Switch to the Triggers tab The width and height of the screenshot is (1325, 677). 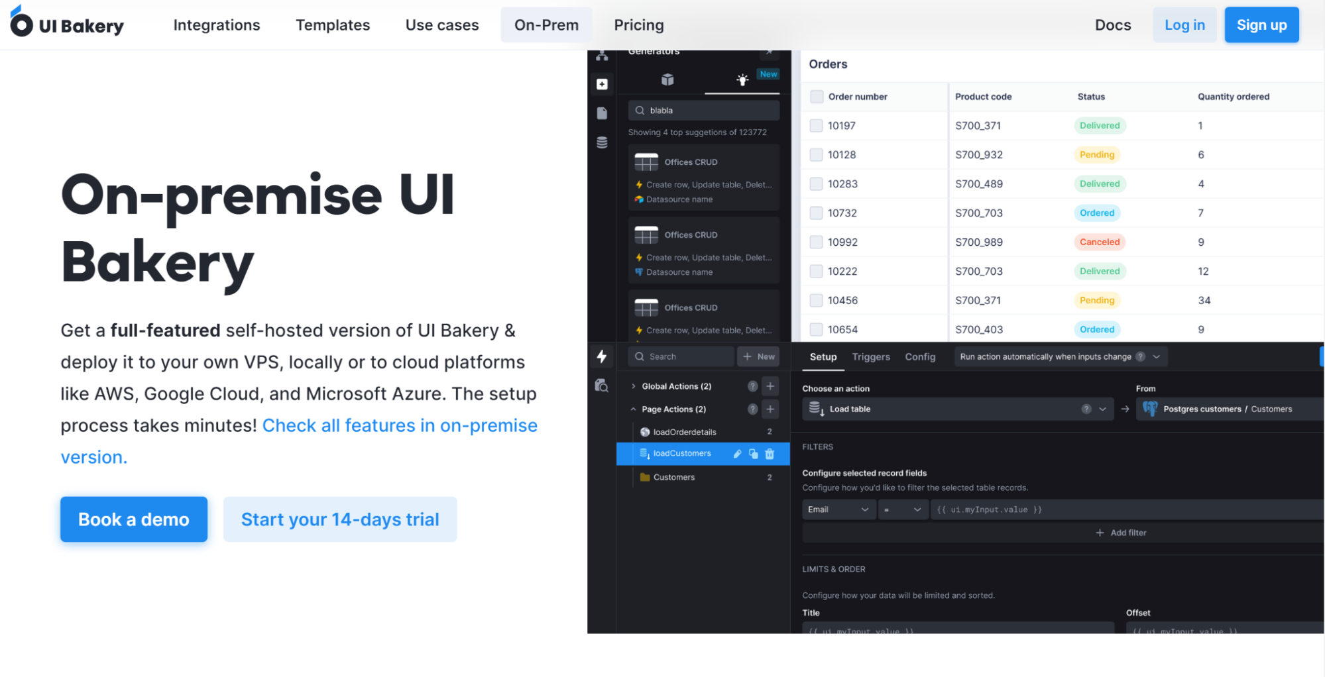(x=871, y=356)
